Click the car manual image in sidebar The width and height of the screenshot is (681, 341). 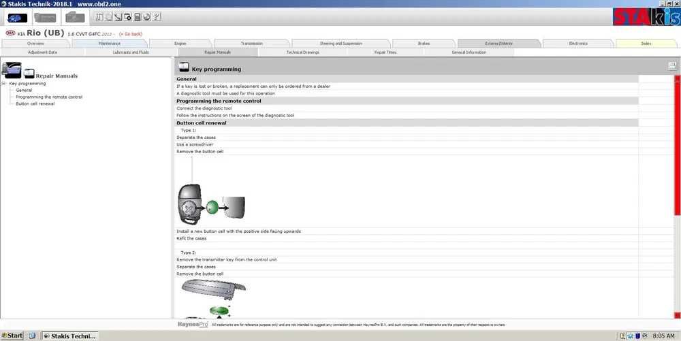12,70
